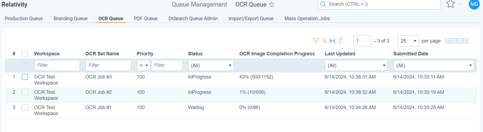Sort by Last Updated column header

click(340, 54)
